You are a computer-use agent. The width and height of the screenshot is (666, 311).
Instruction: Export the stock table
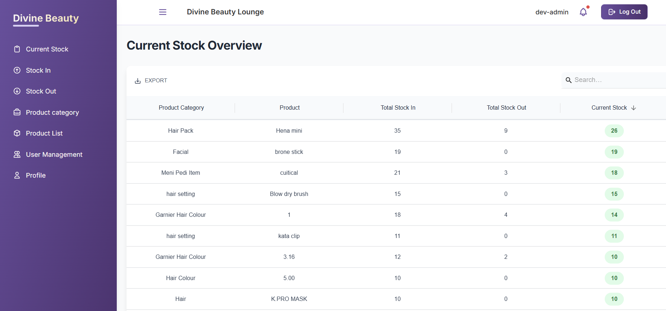point(151,81)
